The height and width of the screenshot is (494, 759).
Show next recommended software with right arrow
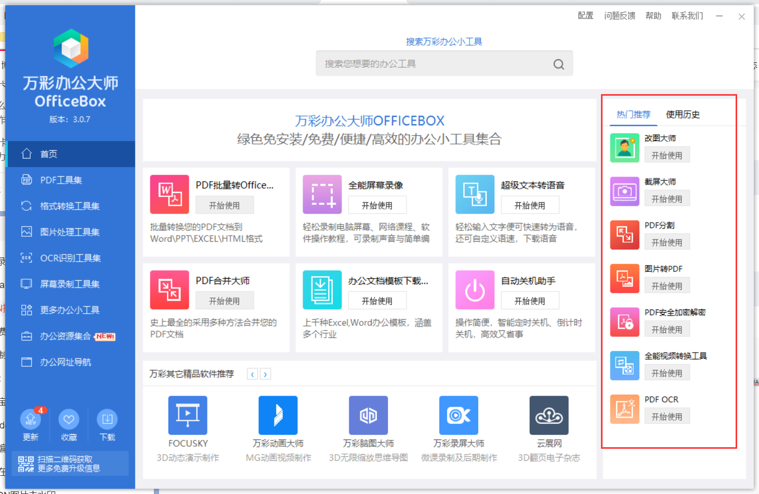pos(265,374)
